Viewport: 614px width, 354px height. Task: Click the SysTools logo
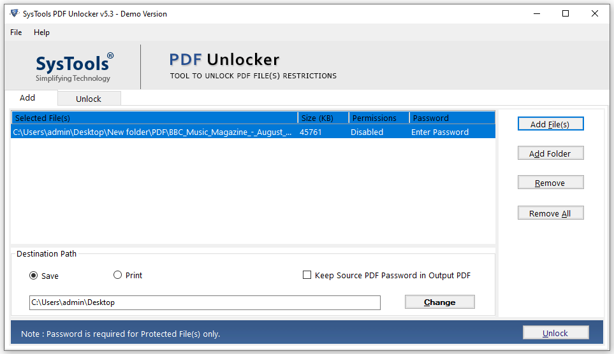tap(75, 67)
